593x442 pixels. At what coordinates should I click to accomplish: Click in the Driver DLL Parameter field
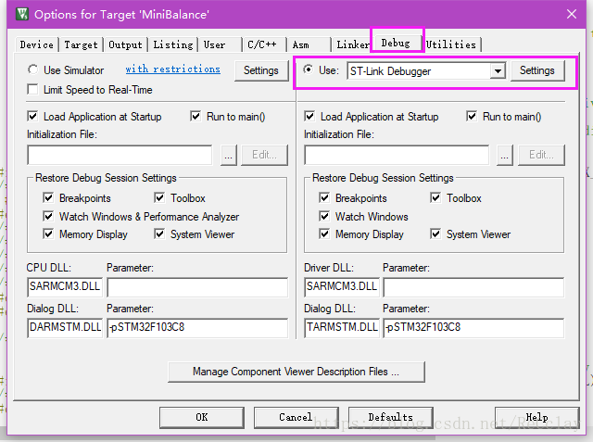(x=473, y=286)
